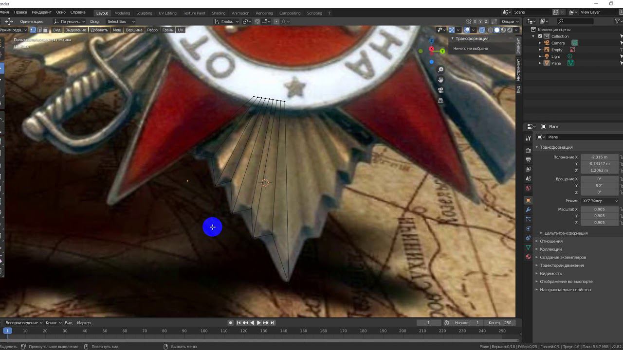The height and width of the screenshot is (350, 623).
Task: Open the 'Рендеринг' menu
Action: 41,12
